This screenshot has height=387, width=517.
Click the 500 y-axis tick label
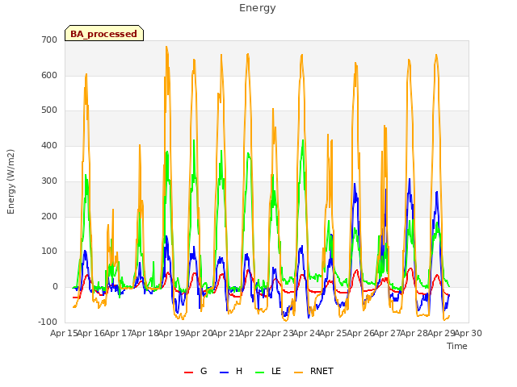click(x=49, y=110)
